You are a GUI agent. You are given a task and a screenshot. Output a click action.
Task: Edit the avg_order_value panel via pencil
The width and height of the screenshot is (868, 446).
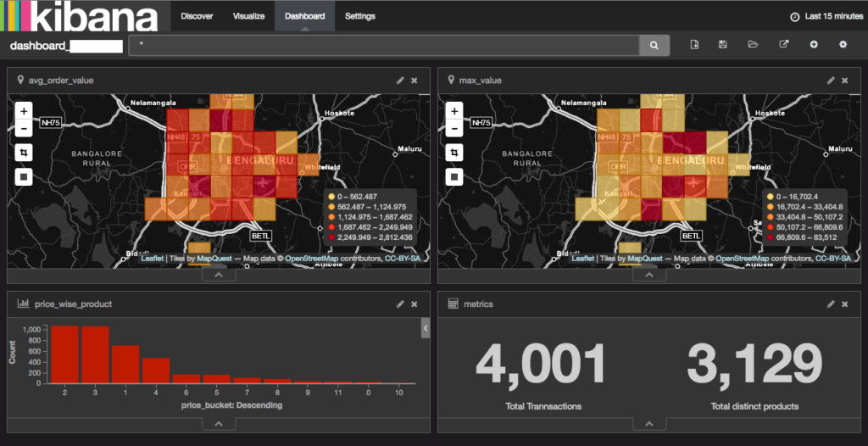pos(400,81)
